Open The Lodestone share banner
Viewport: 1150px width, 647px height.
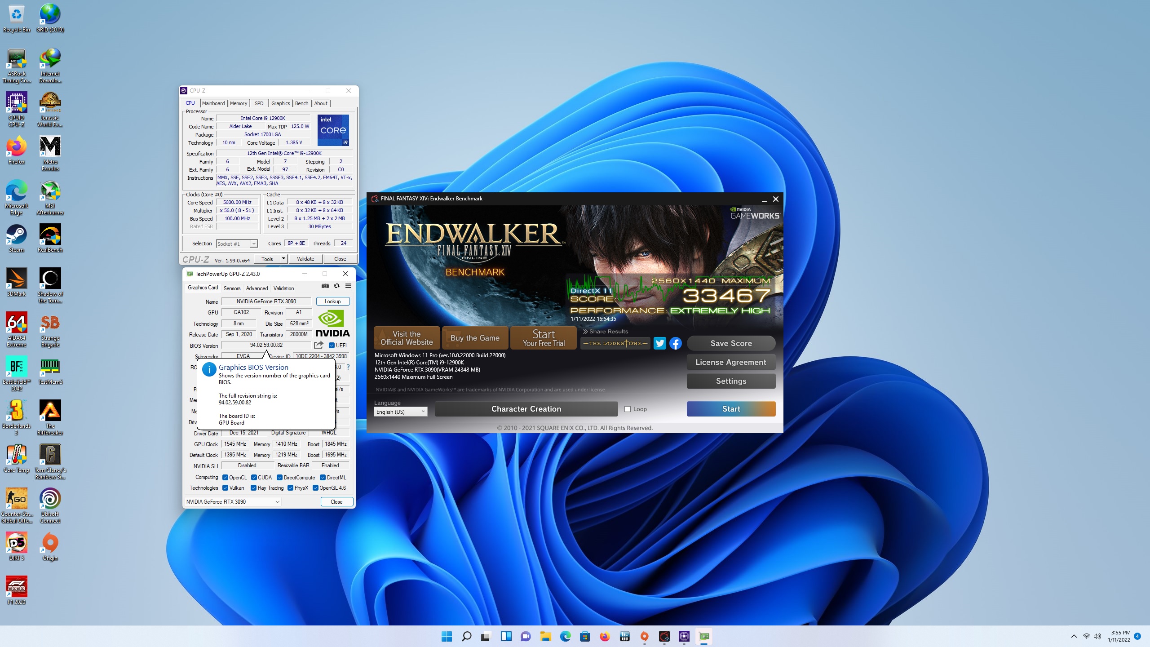615,343
